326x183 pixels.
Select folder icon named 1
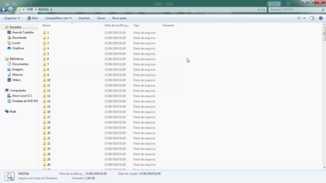pos(44,33)
